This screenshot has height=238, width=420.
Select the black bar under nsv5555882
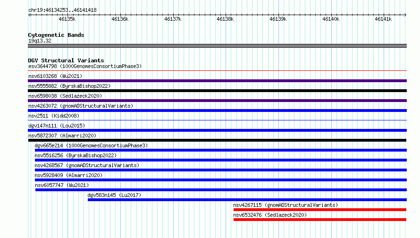point(217,91)
